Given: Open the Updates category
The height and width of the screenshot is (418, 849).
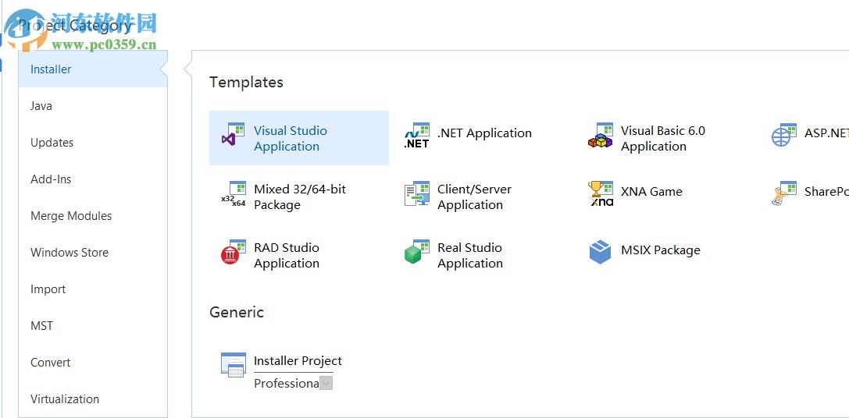Looking at the screenshot, I should point(93,143).
